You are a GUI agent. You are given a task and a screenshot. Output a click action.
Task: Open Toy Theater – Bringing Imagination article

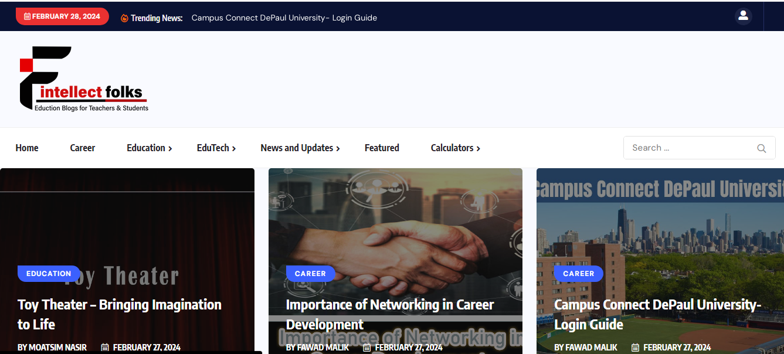coord(120,314)
